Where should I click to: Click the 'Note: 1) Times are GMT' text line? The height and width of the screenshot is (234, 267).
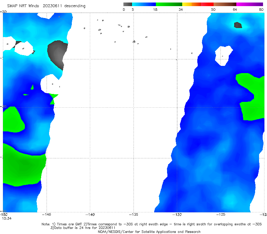pos(152,224)
